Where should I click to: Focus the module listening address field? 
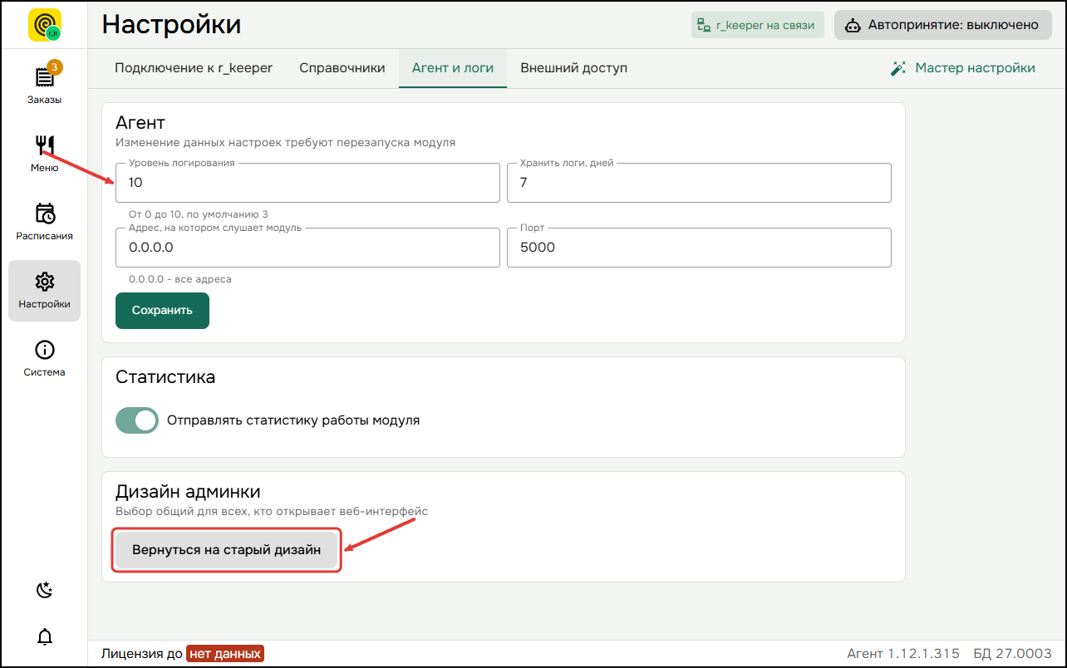(307, 248)
